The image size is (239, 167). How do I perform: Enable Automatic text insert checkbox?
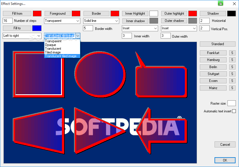click(x=234, y=111)
